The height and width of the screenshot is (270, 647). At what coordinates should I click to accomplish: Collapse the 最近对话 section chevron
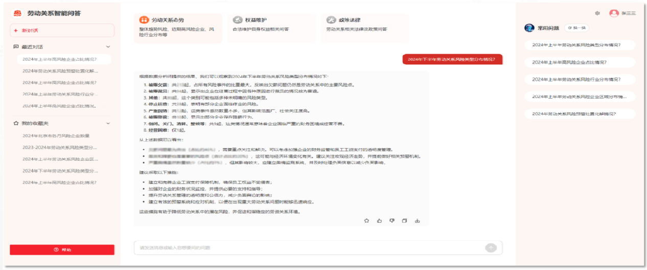[108, 46]
